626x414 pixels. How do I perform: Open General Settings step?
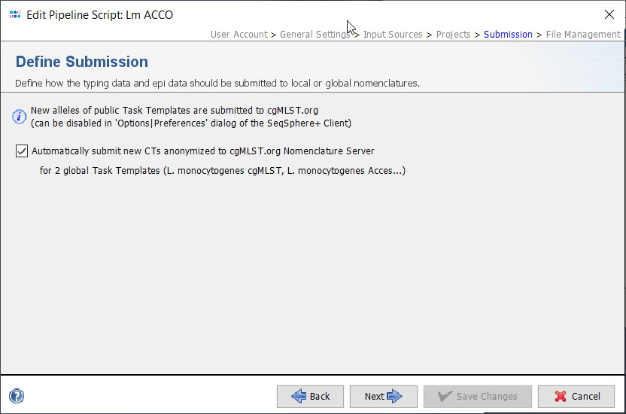(x=315, y=35)
